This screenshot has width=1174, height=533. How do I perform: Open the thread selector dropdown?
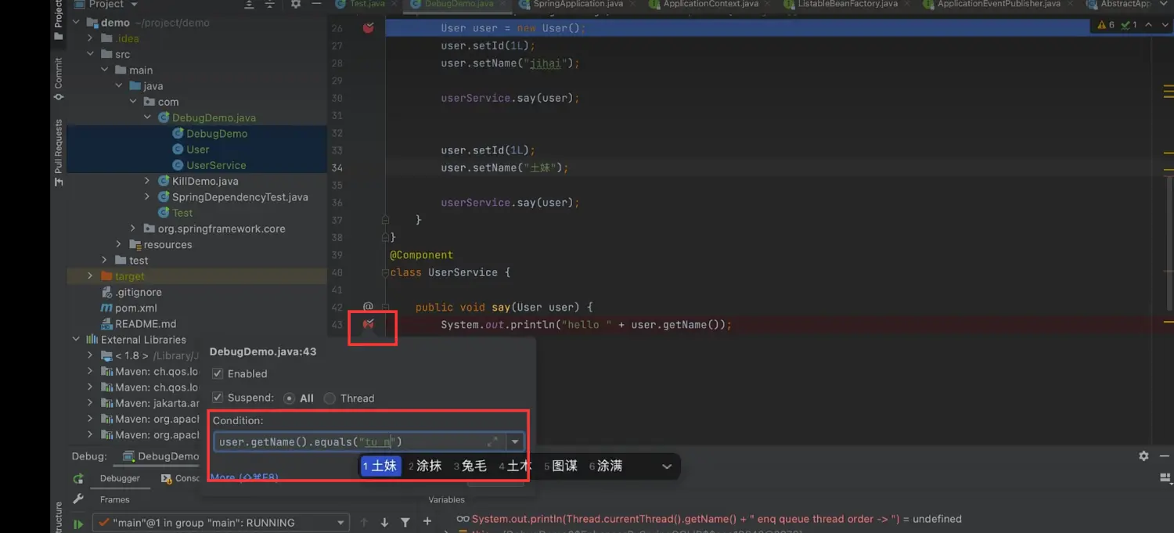tap(341, 523)
